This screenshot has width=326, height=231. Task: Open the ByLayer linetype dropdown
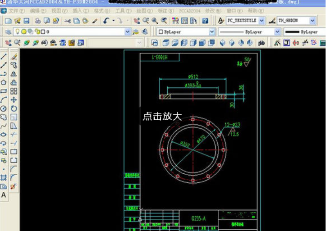pyautogui.click(x=276, y=32)
